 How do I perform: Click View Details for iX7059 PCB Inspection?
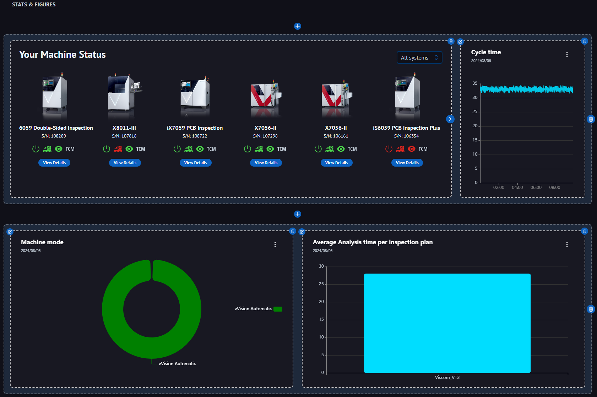click(195, 163)
